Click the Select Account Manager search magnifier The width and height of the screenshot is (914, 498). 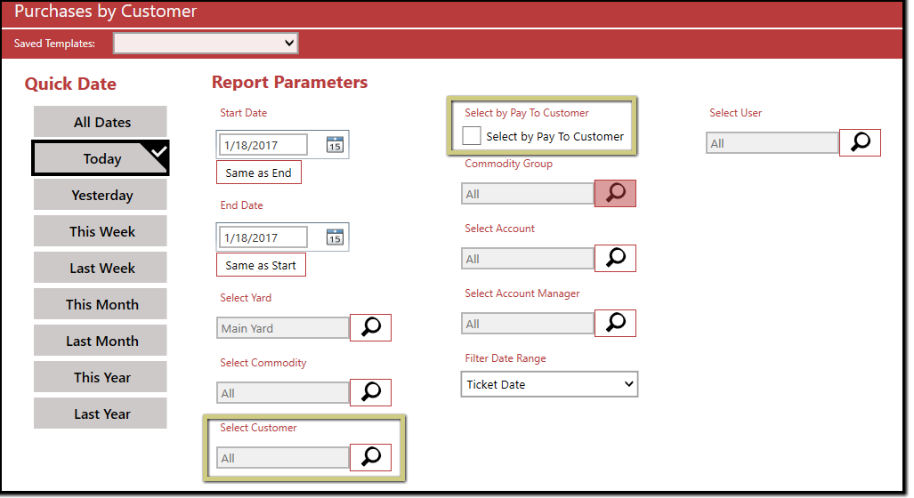pyautogui.click(x=615, y=324)
